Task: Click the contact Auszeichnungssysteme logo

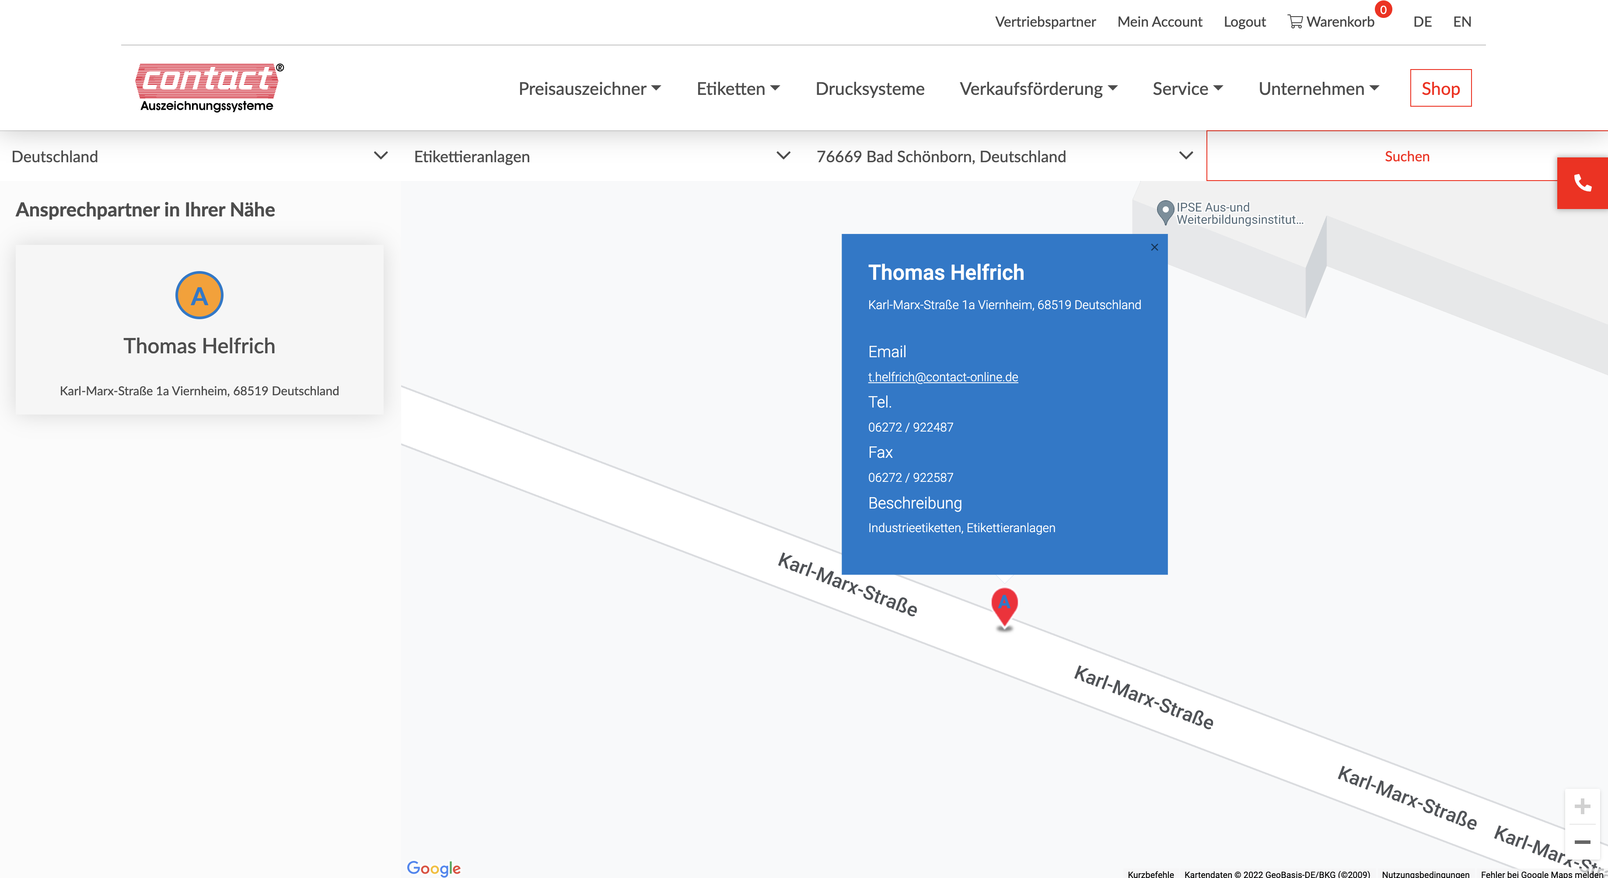Action: click(208, 87)
